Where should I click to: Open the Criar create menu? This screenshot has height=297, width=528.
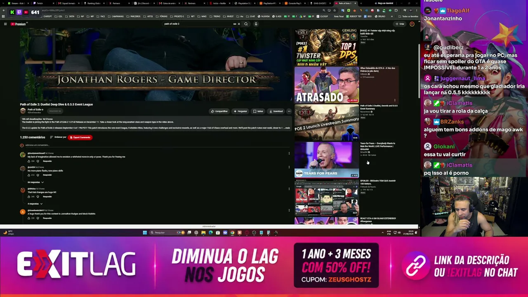(x=400, y=24)
